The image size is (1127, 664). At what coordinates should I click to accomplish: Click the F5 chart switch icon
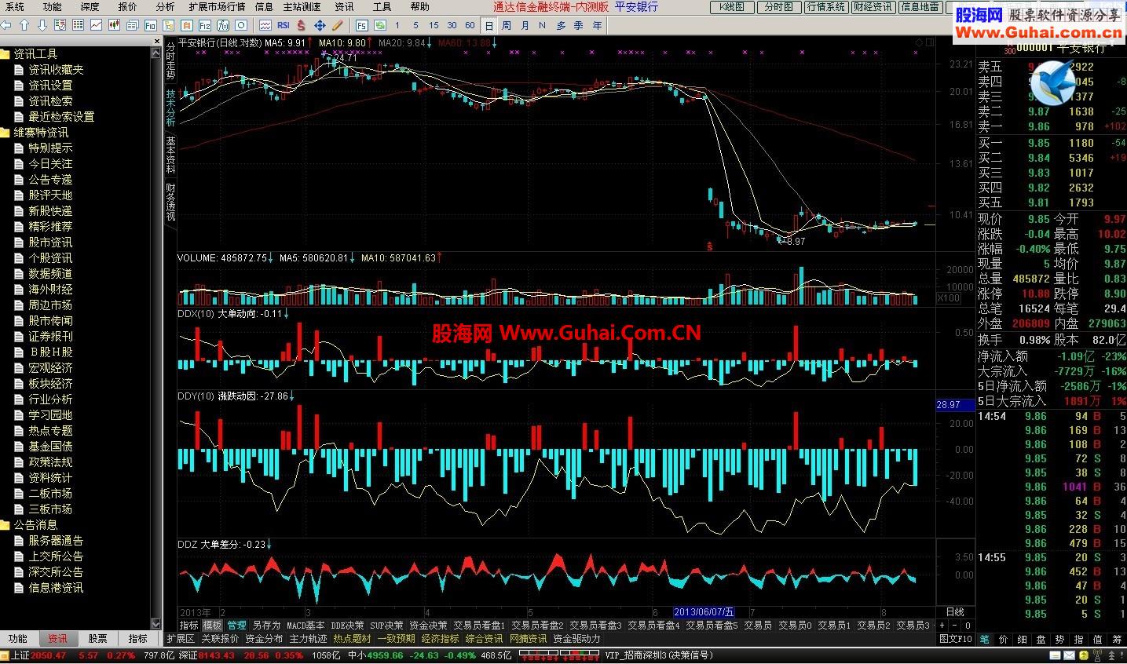point(362,25)
